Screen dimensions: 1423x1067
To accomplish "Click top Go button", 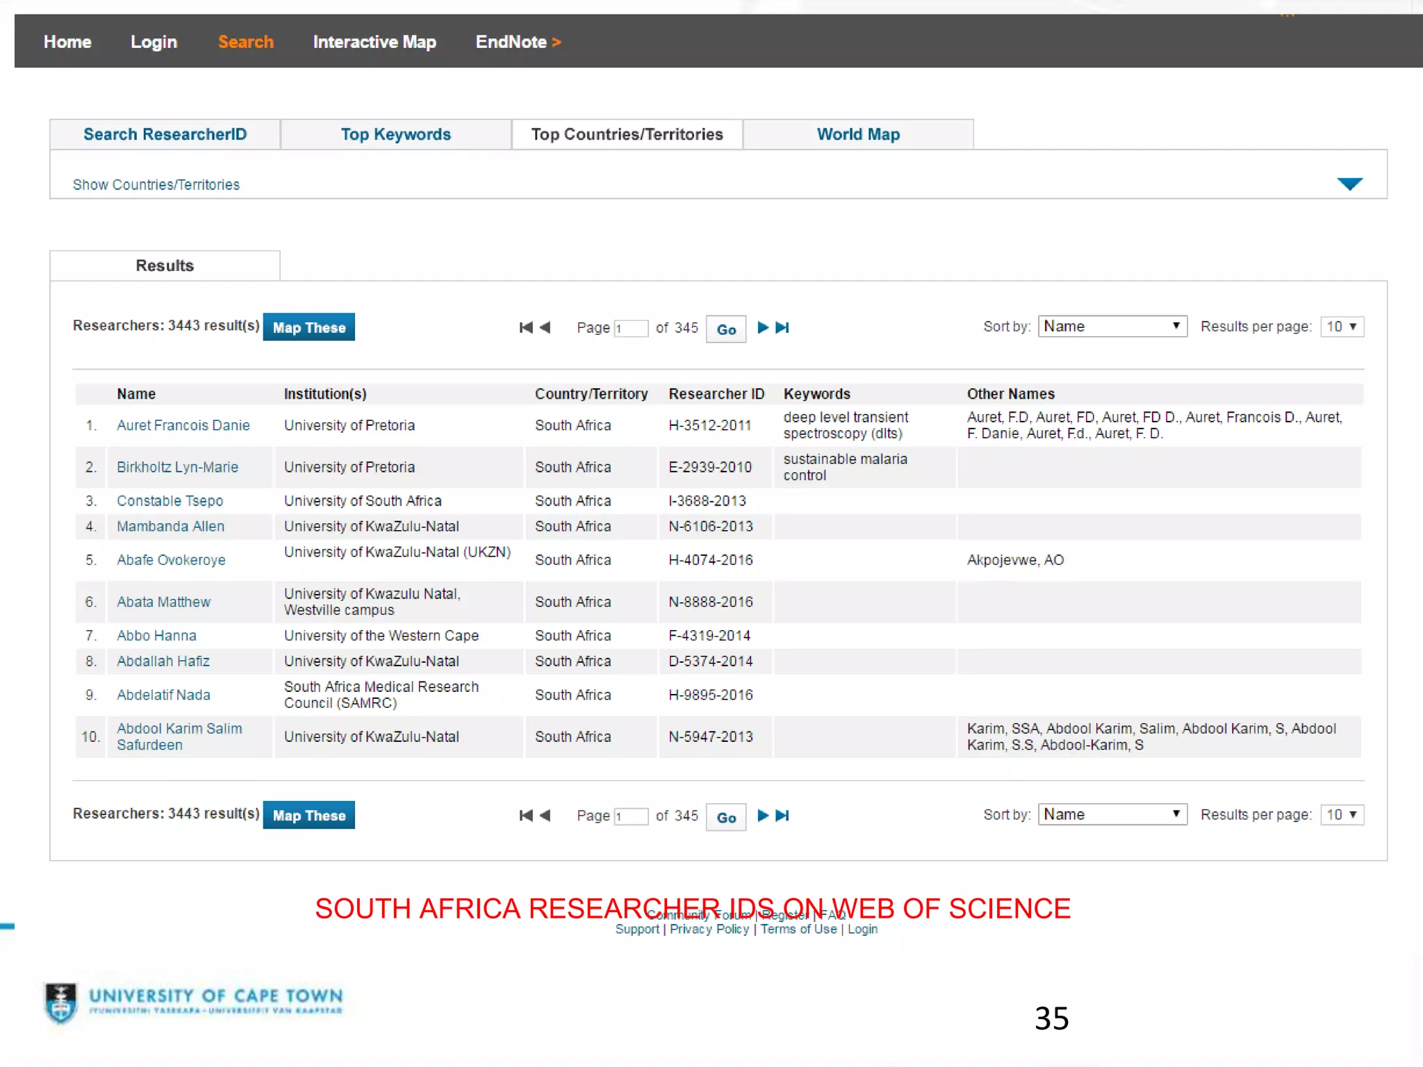I will tap(726, 329).
